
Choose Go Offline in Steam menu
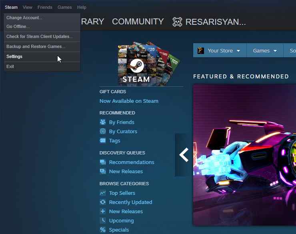(x=18, y=27)
